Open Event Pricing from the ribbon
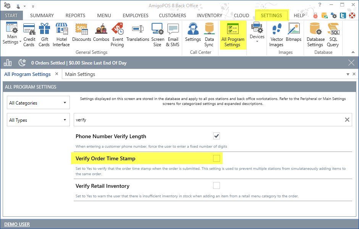The width and height of the screenshot is (359, 229). 117,34
